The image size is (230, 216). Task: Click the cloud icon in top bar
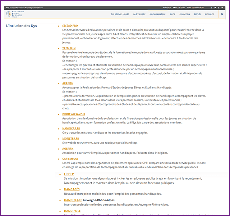(x=222, y=8)
